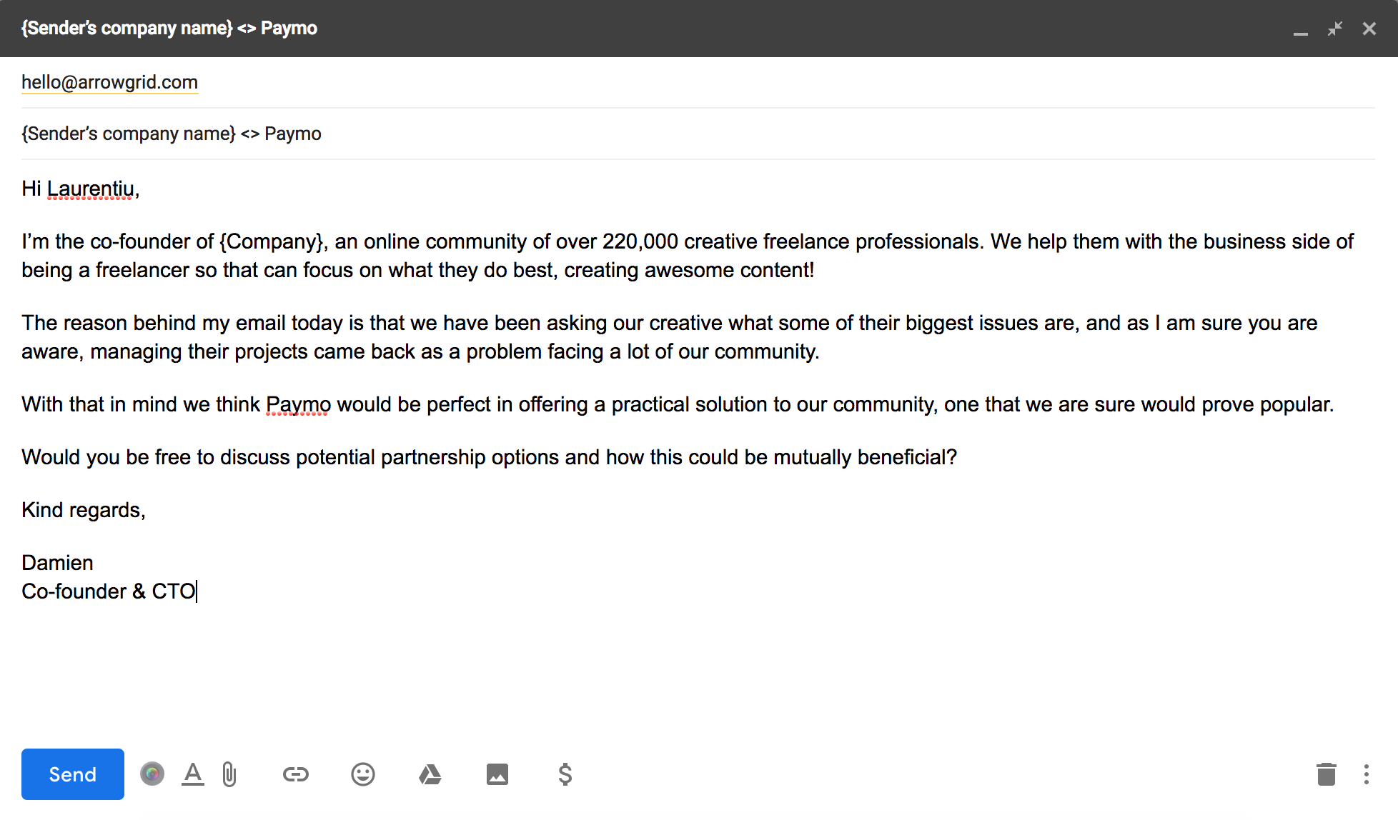The width and height of the screenshot is (1398, 820).
Task: Send money using the dollar icon
Action: tap(565, 774)
